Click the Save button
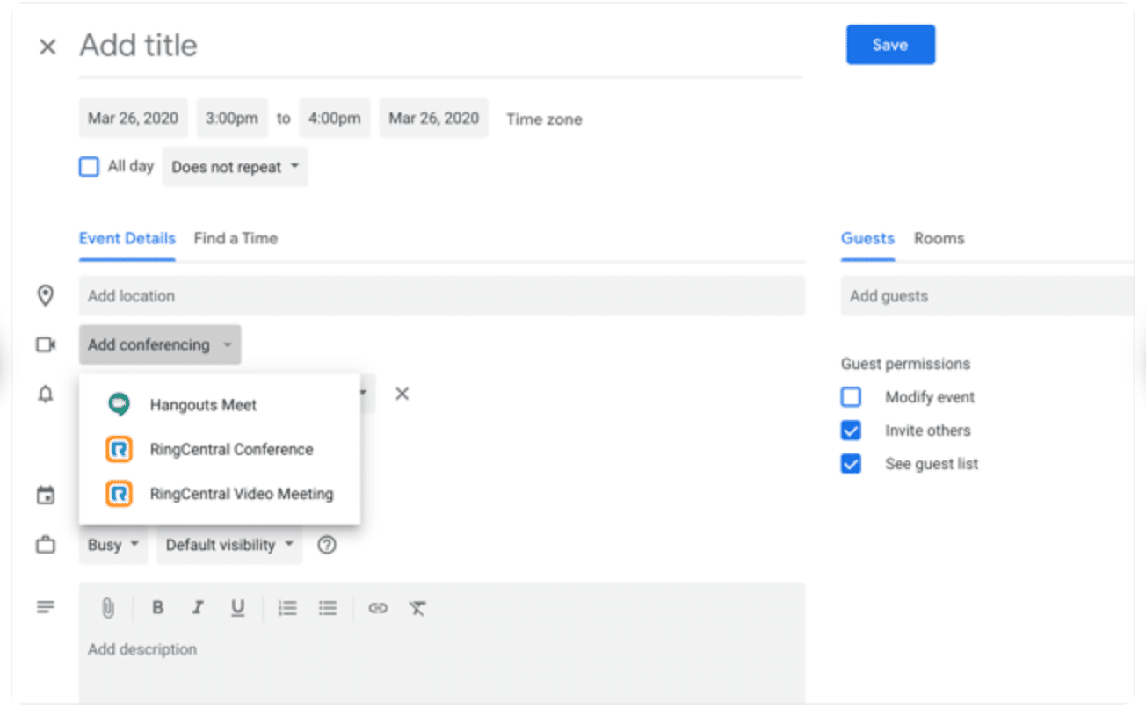The image size is (1146, 717). [890, 45]
